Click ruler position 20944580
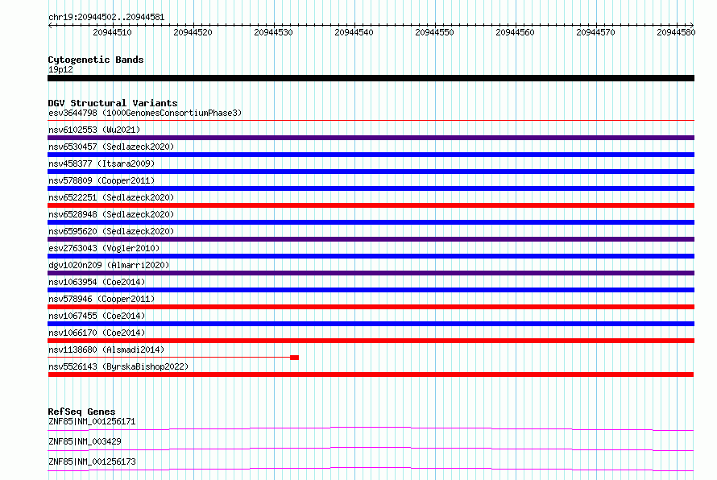Viewport: 717px width, 480px height. coord(675,32)
